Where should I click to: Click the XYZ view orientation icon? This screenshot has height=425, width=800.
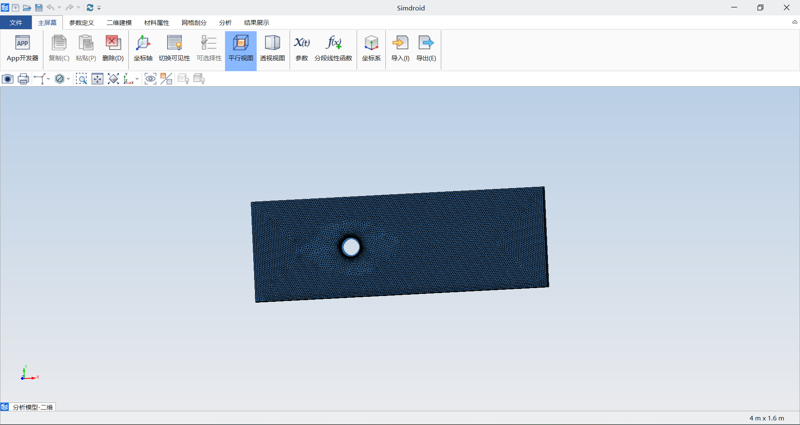[128, 79]
